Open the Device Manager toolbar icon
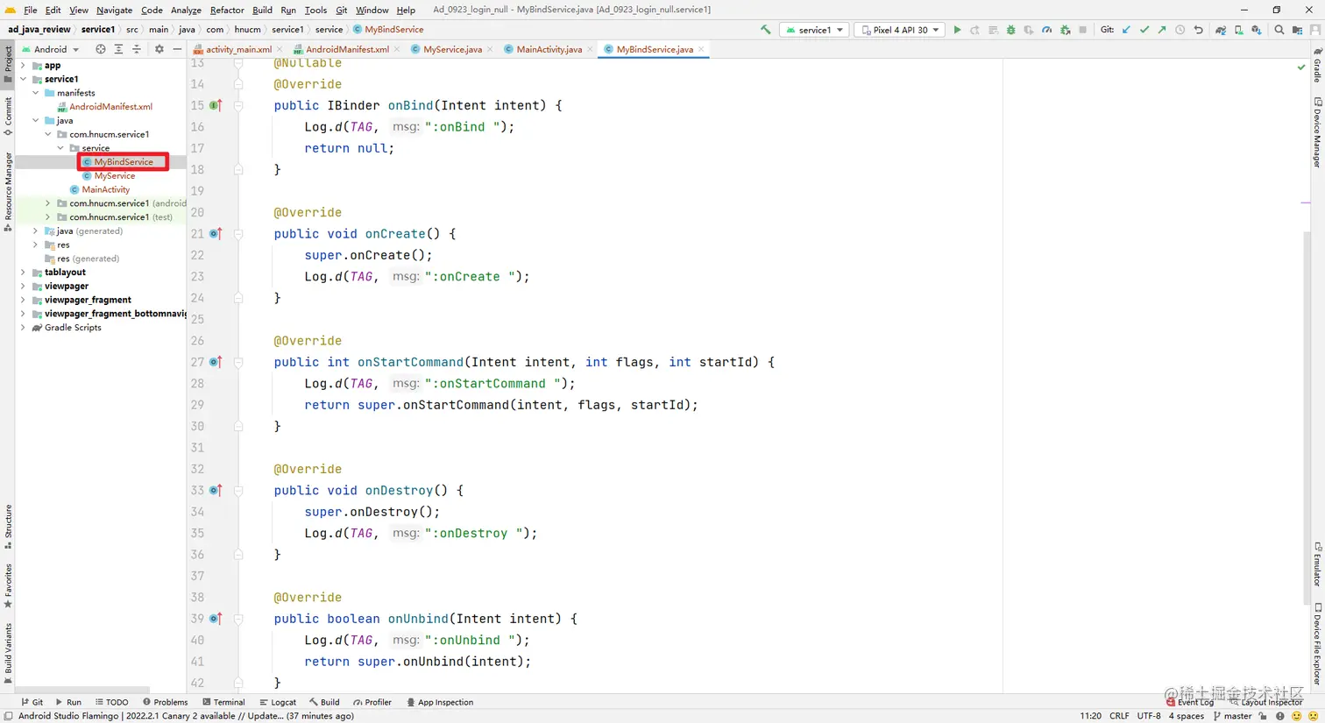This screenshot has height=723, width=1325. (x=1238, y=30)
